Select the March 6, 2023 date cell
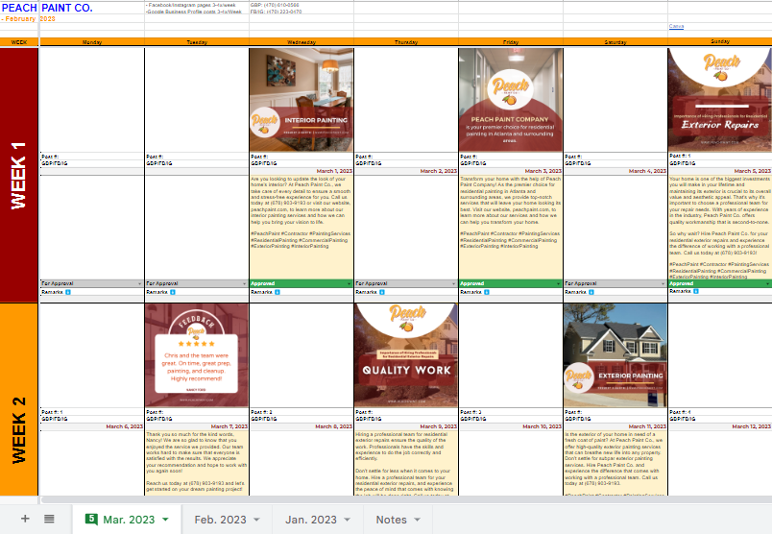Viewport: 772px width, 534px height. click(x=92, y=426)
